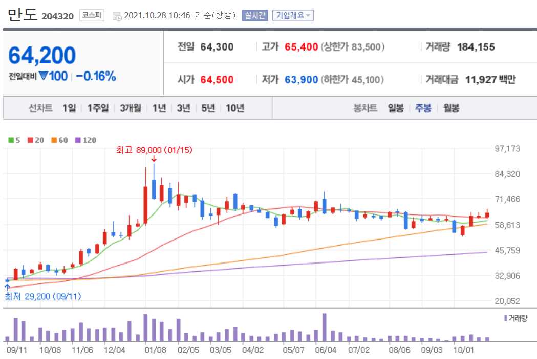Open the 기업개요 dropdown

(x=292, y=15)
